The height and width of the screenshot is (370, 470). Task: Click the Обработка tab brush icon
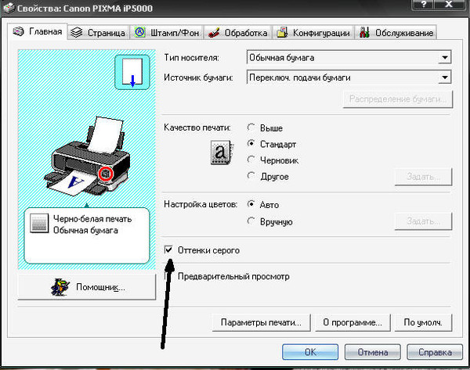pyautogui.click(x=214, y=32)
